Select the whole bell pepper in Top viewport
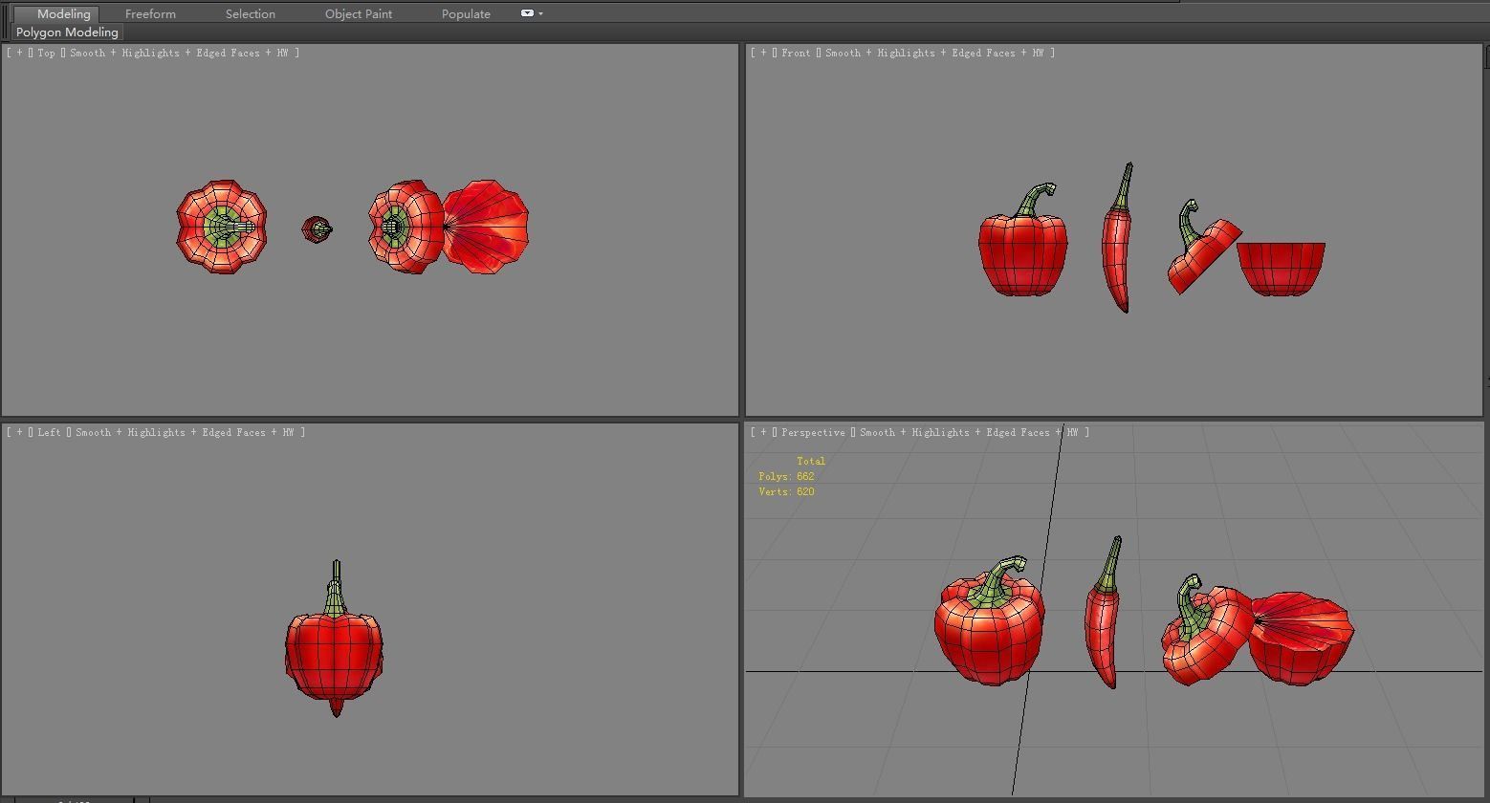 click(x=222, y=227)
